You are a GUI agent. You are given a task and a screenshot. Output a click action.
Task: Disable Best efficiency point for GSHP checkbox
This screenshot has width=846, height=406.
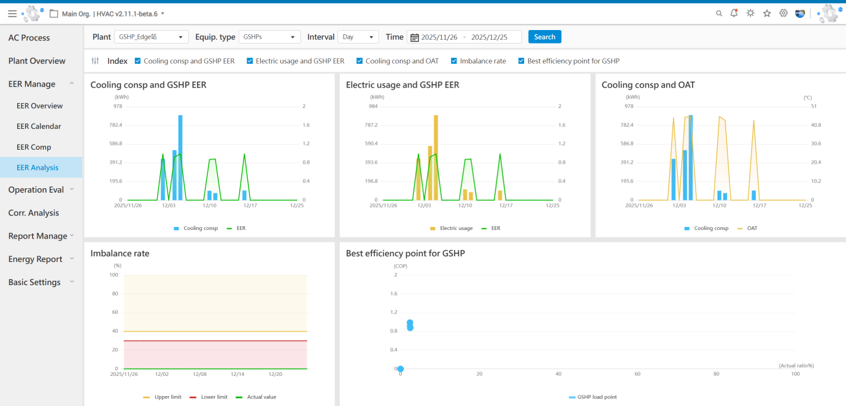pos(521,61)
